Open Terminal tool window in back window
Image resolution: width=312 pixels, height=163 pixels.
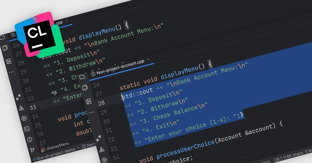point(27,128)
